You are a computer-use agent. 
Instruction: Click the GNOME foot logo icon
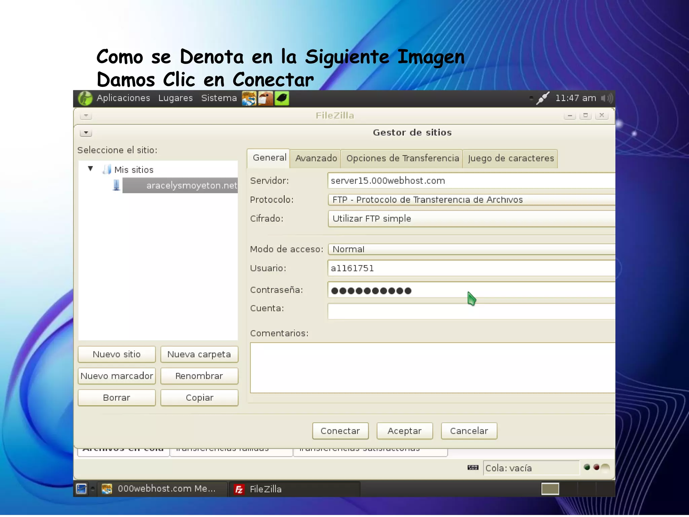[x=85, y=99]
